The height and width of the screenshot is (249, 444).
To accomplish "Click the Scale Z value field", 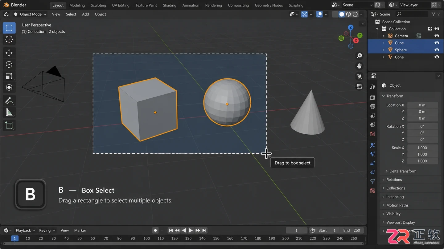I will tap(422, 161).
